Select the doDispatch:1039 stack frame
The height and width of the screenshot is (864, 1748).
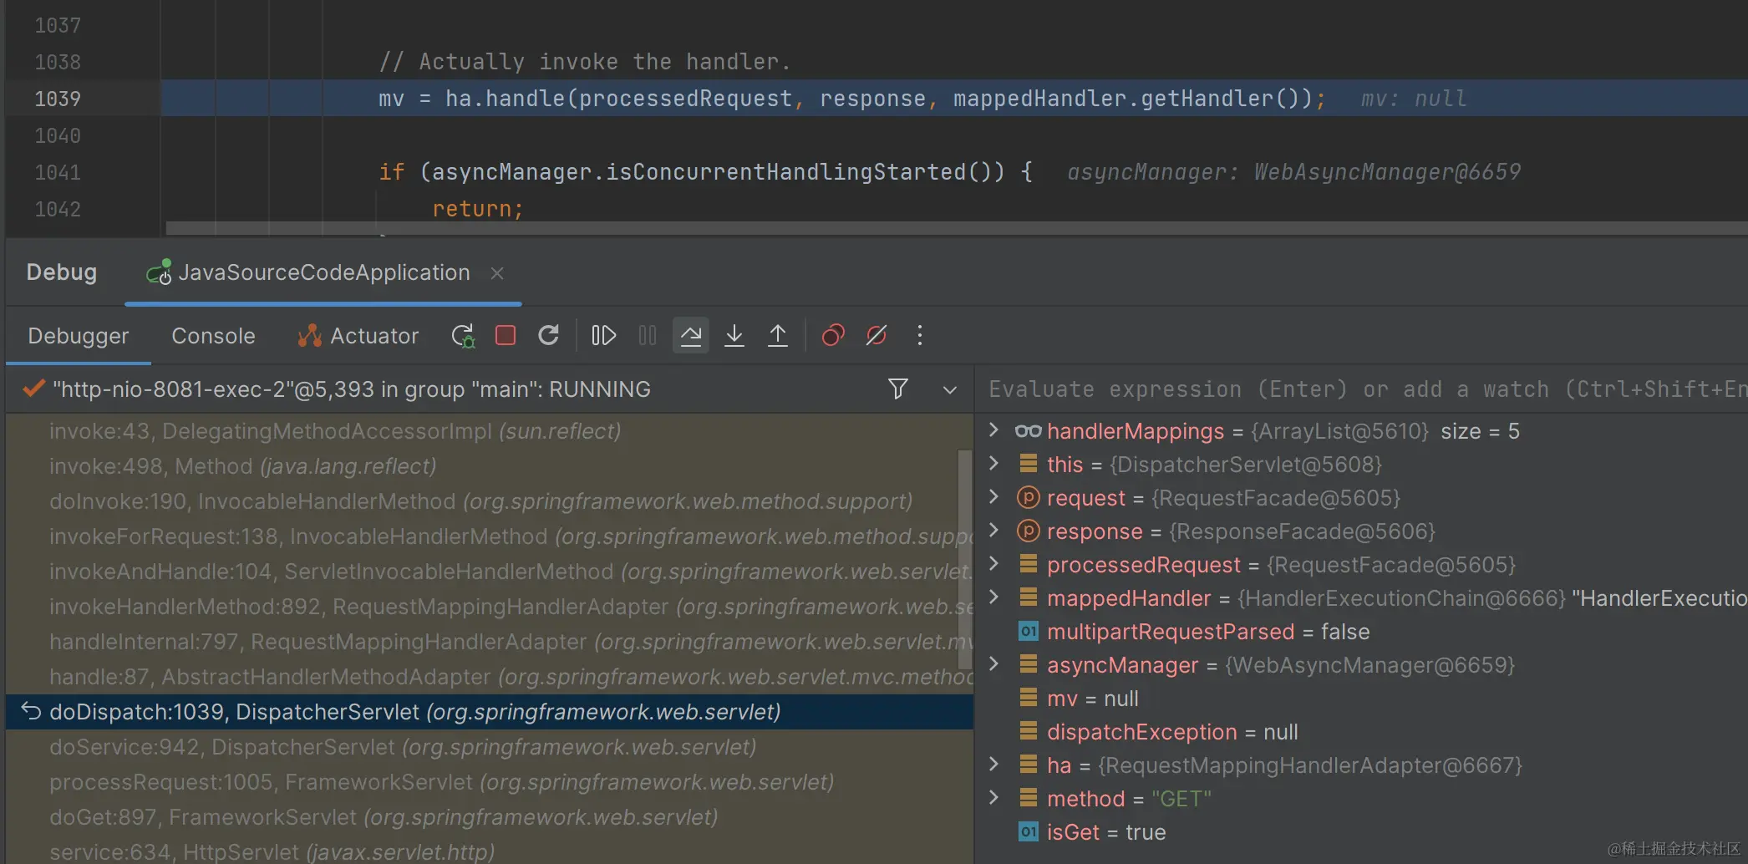[490, 712]
